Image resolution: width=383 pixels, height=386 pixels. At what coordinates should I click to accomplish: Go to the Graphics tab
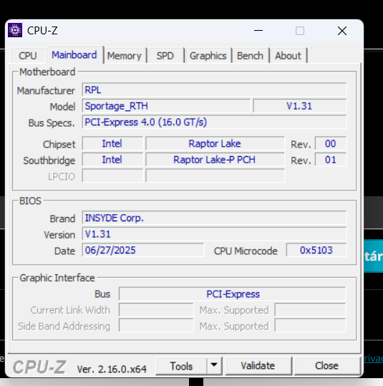[208, 56]
